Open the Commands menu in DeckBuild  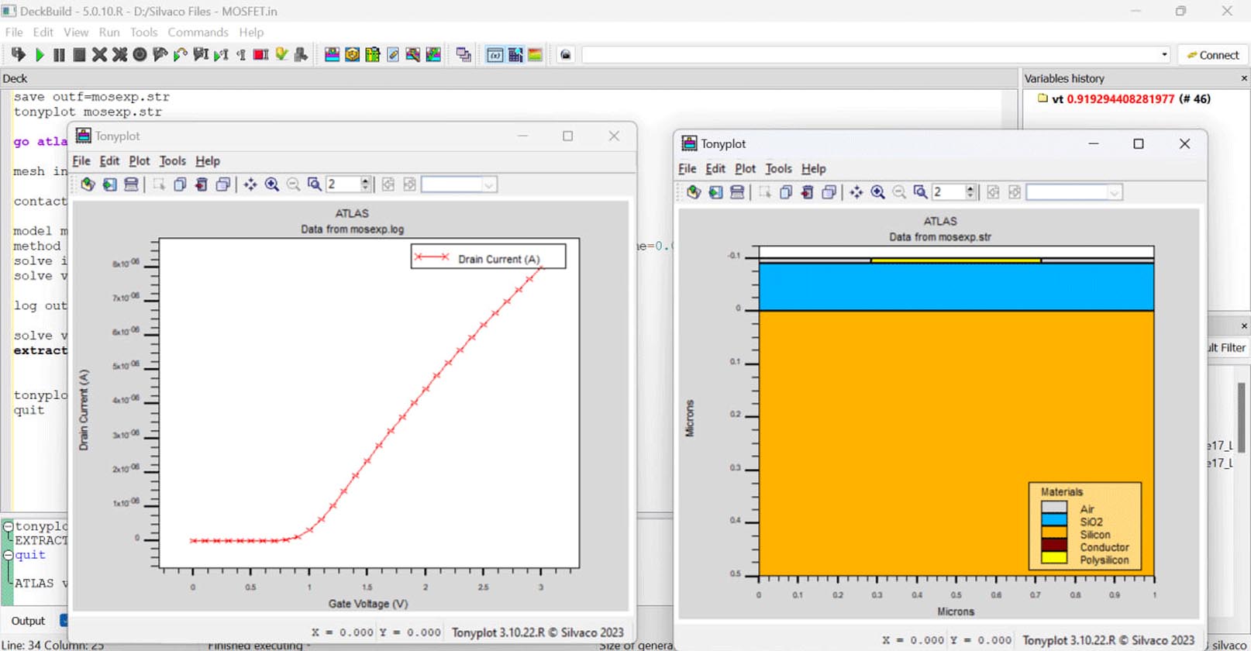198,32
